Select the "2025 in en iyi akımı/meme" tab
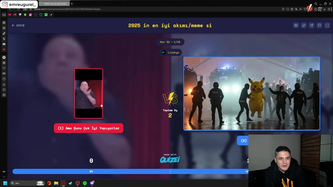 point(54,4)
